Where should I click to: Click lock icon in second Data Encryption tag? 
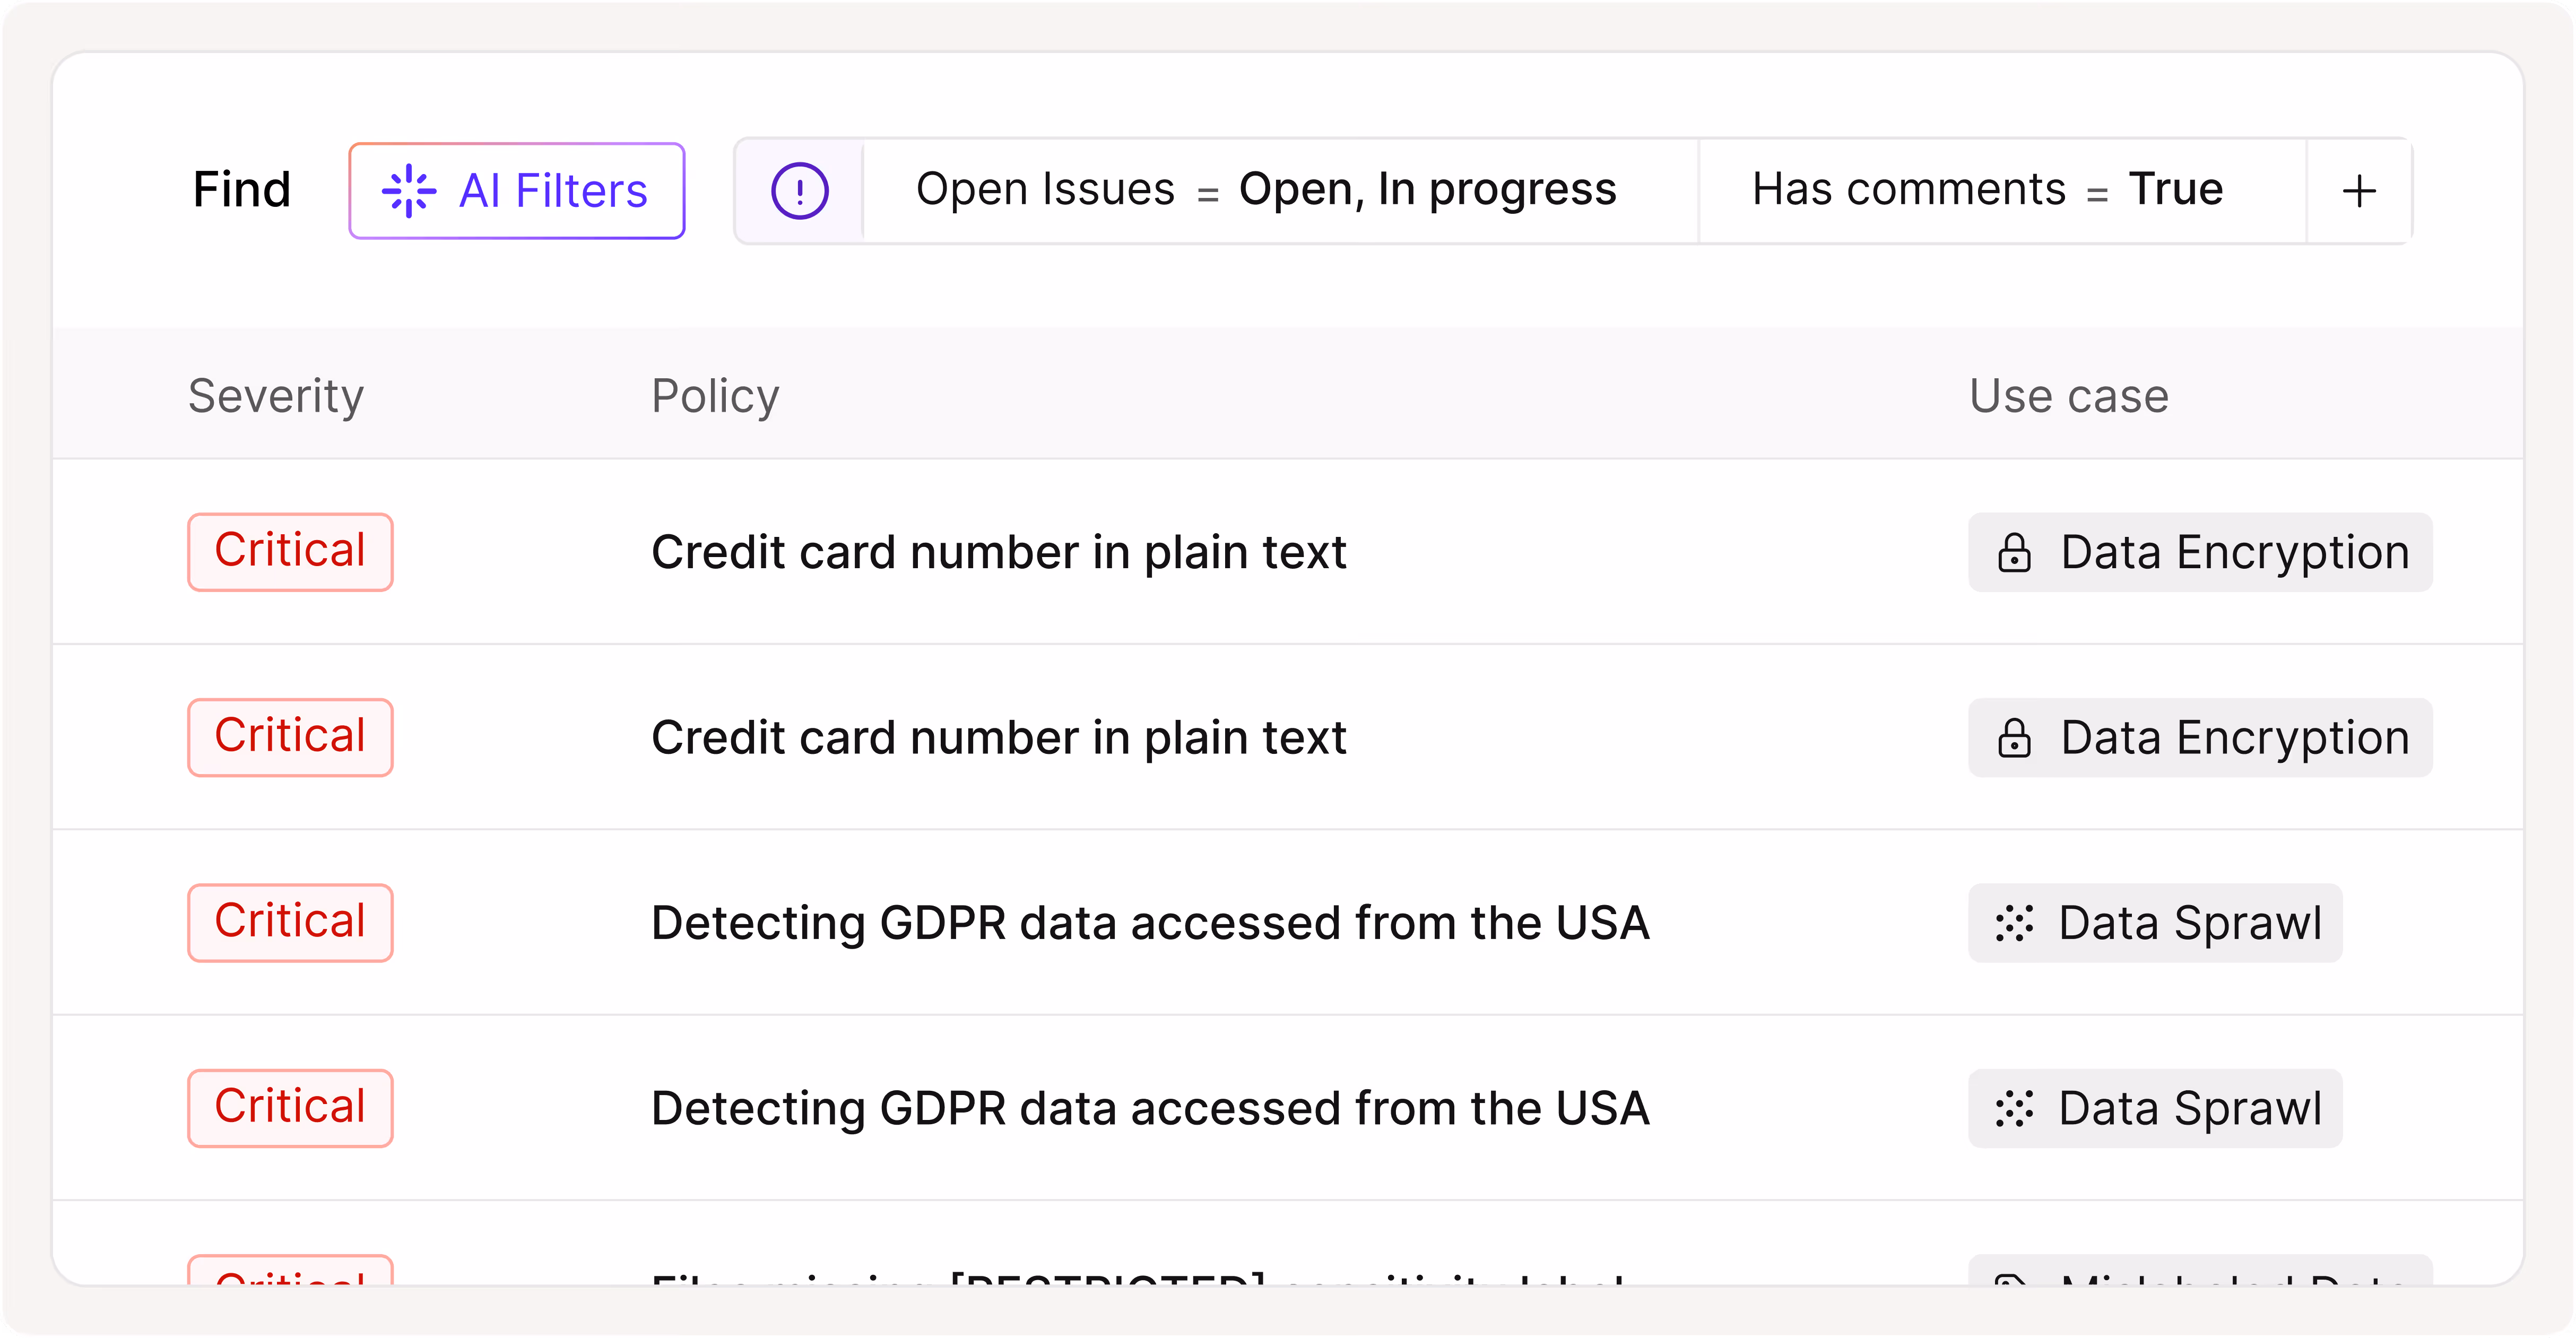click(2014, 738)
